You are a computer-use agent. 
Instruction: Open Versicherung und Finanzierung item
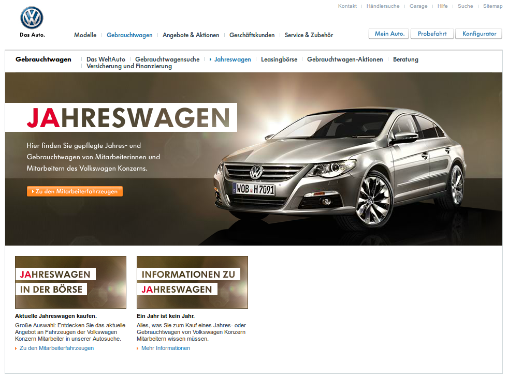click(129, 66)
